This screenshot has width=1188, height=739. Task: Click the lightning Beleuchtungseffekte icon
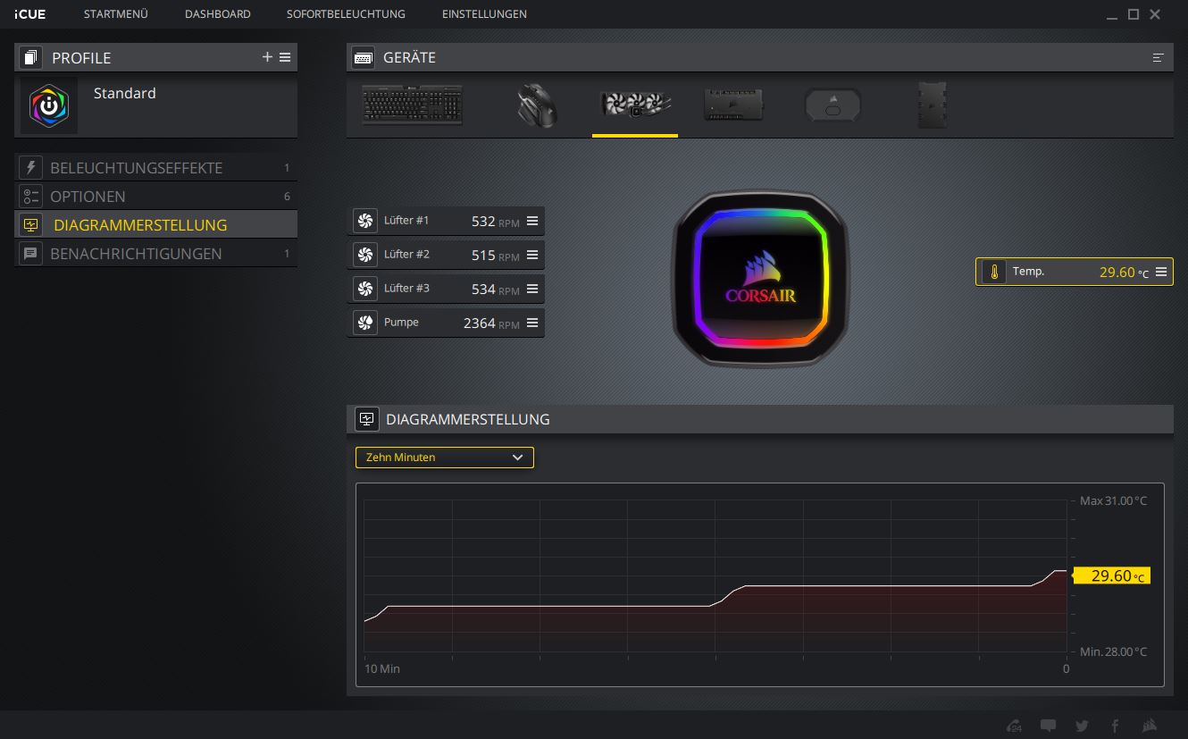pos(31,168)
